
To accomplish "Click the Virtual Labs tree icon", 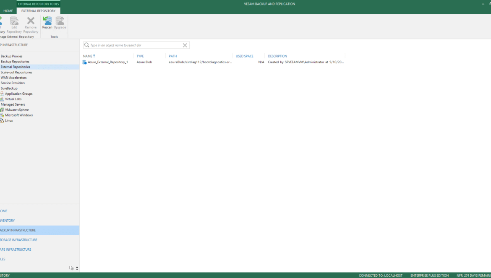I will 2,99.
